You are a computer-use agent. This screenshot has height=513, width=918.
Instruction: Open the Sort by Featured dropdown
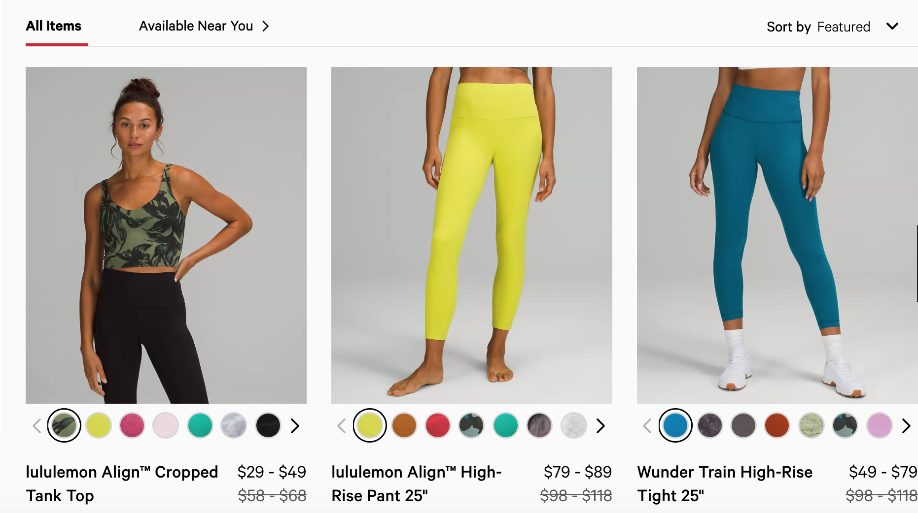[833, 27]
